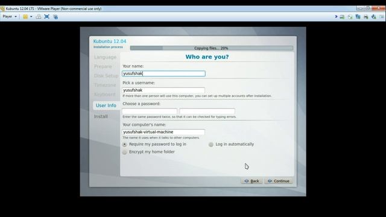Select the Log in automatically option

point(211,145)
